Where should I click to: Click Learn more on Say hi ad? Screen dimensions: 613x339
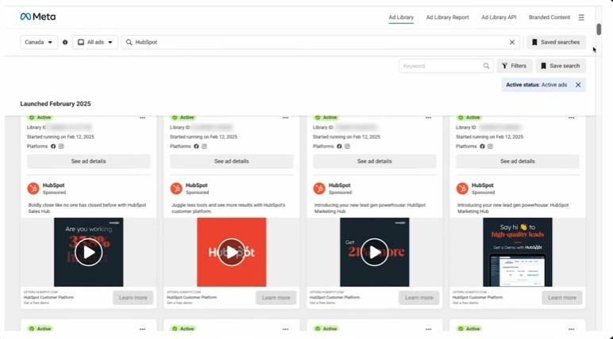click(562, 298)
